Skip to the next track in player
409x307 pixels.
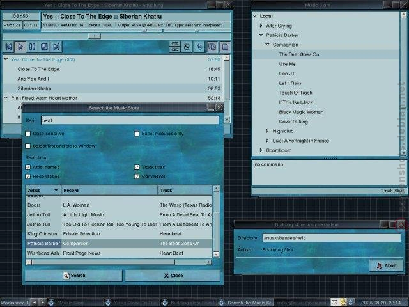coord(56,47)
